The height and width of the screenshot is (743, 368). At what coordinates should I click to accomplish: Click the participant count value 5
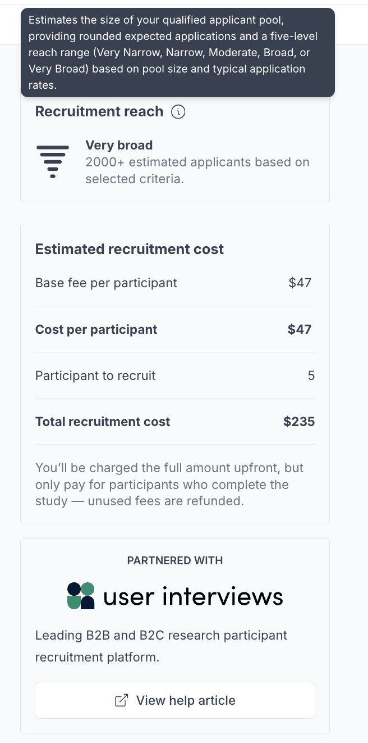pyautogui.click(x=311, y=375)
